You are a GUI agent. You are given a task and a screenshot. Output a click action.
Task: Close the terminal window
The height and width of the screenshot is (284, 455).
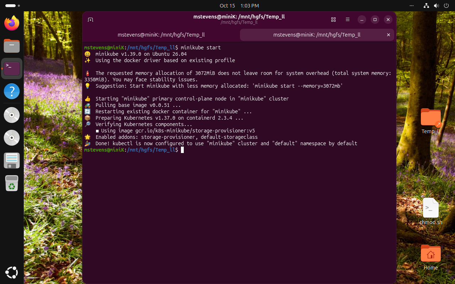pos(388,20)
